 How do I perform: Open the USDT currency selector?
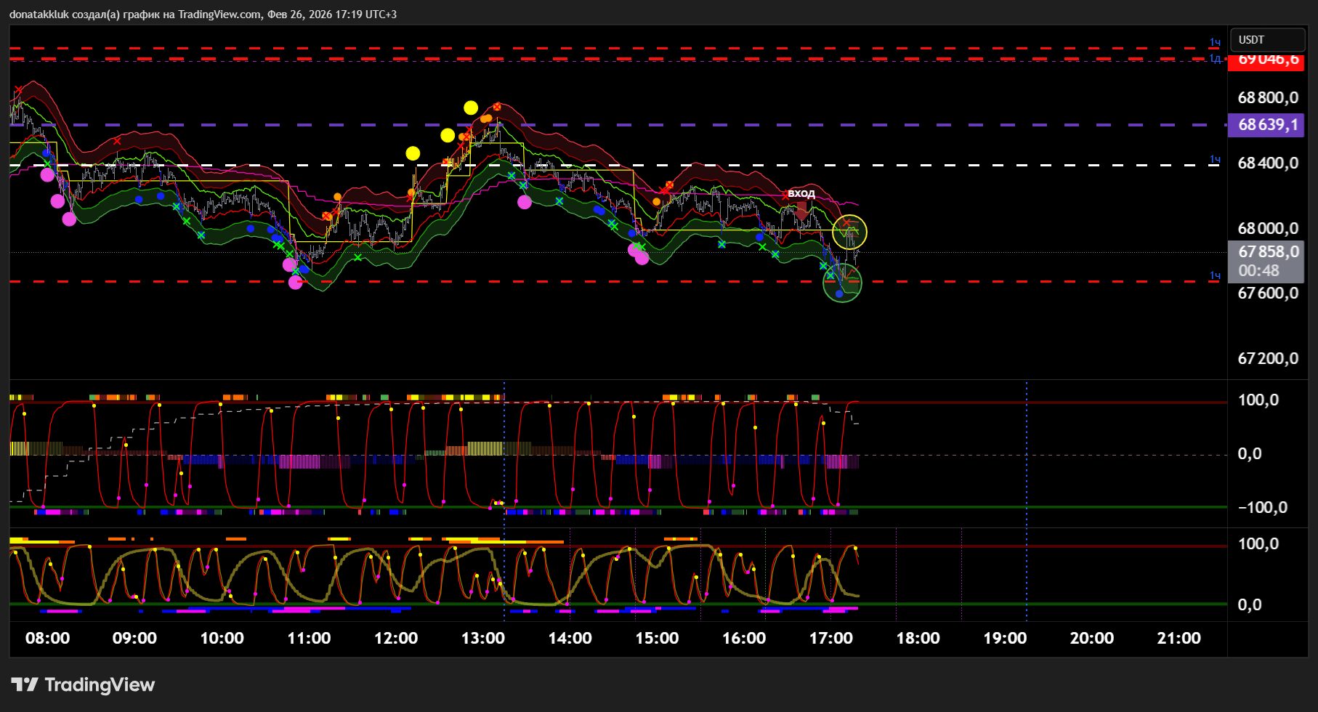pos(1266,40)
